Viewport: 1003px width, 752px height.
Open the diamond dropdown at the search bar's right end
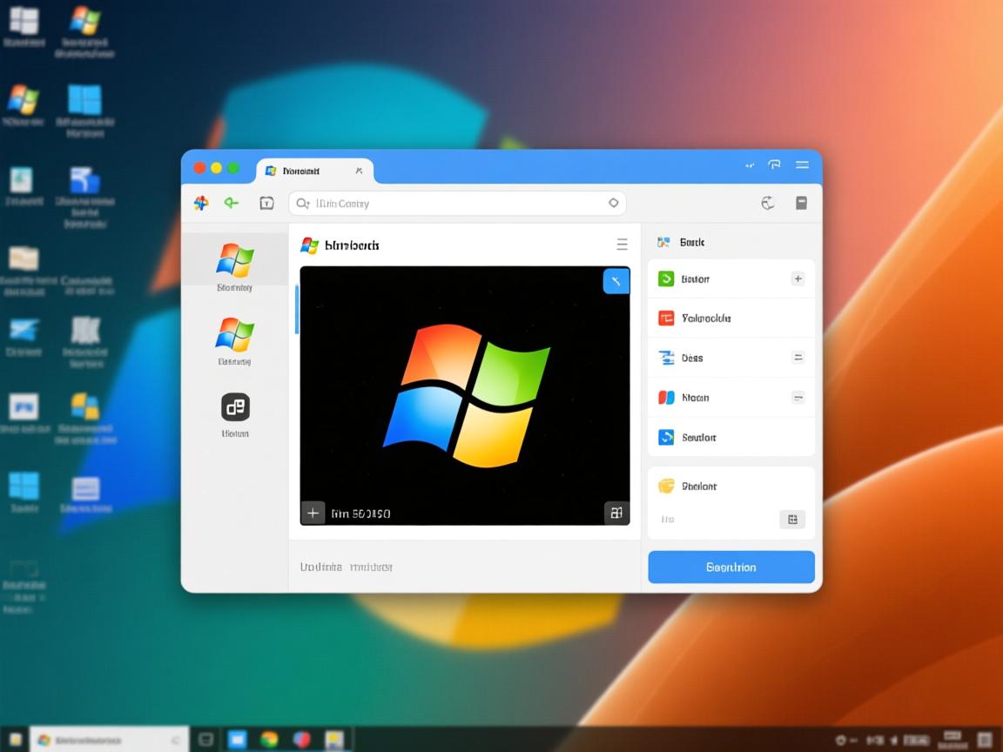614,202
